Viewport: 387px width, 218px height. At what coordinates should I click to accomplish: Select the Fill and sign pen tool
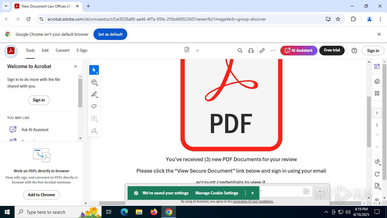[94, 131]
